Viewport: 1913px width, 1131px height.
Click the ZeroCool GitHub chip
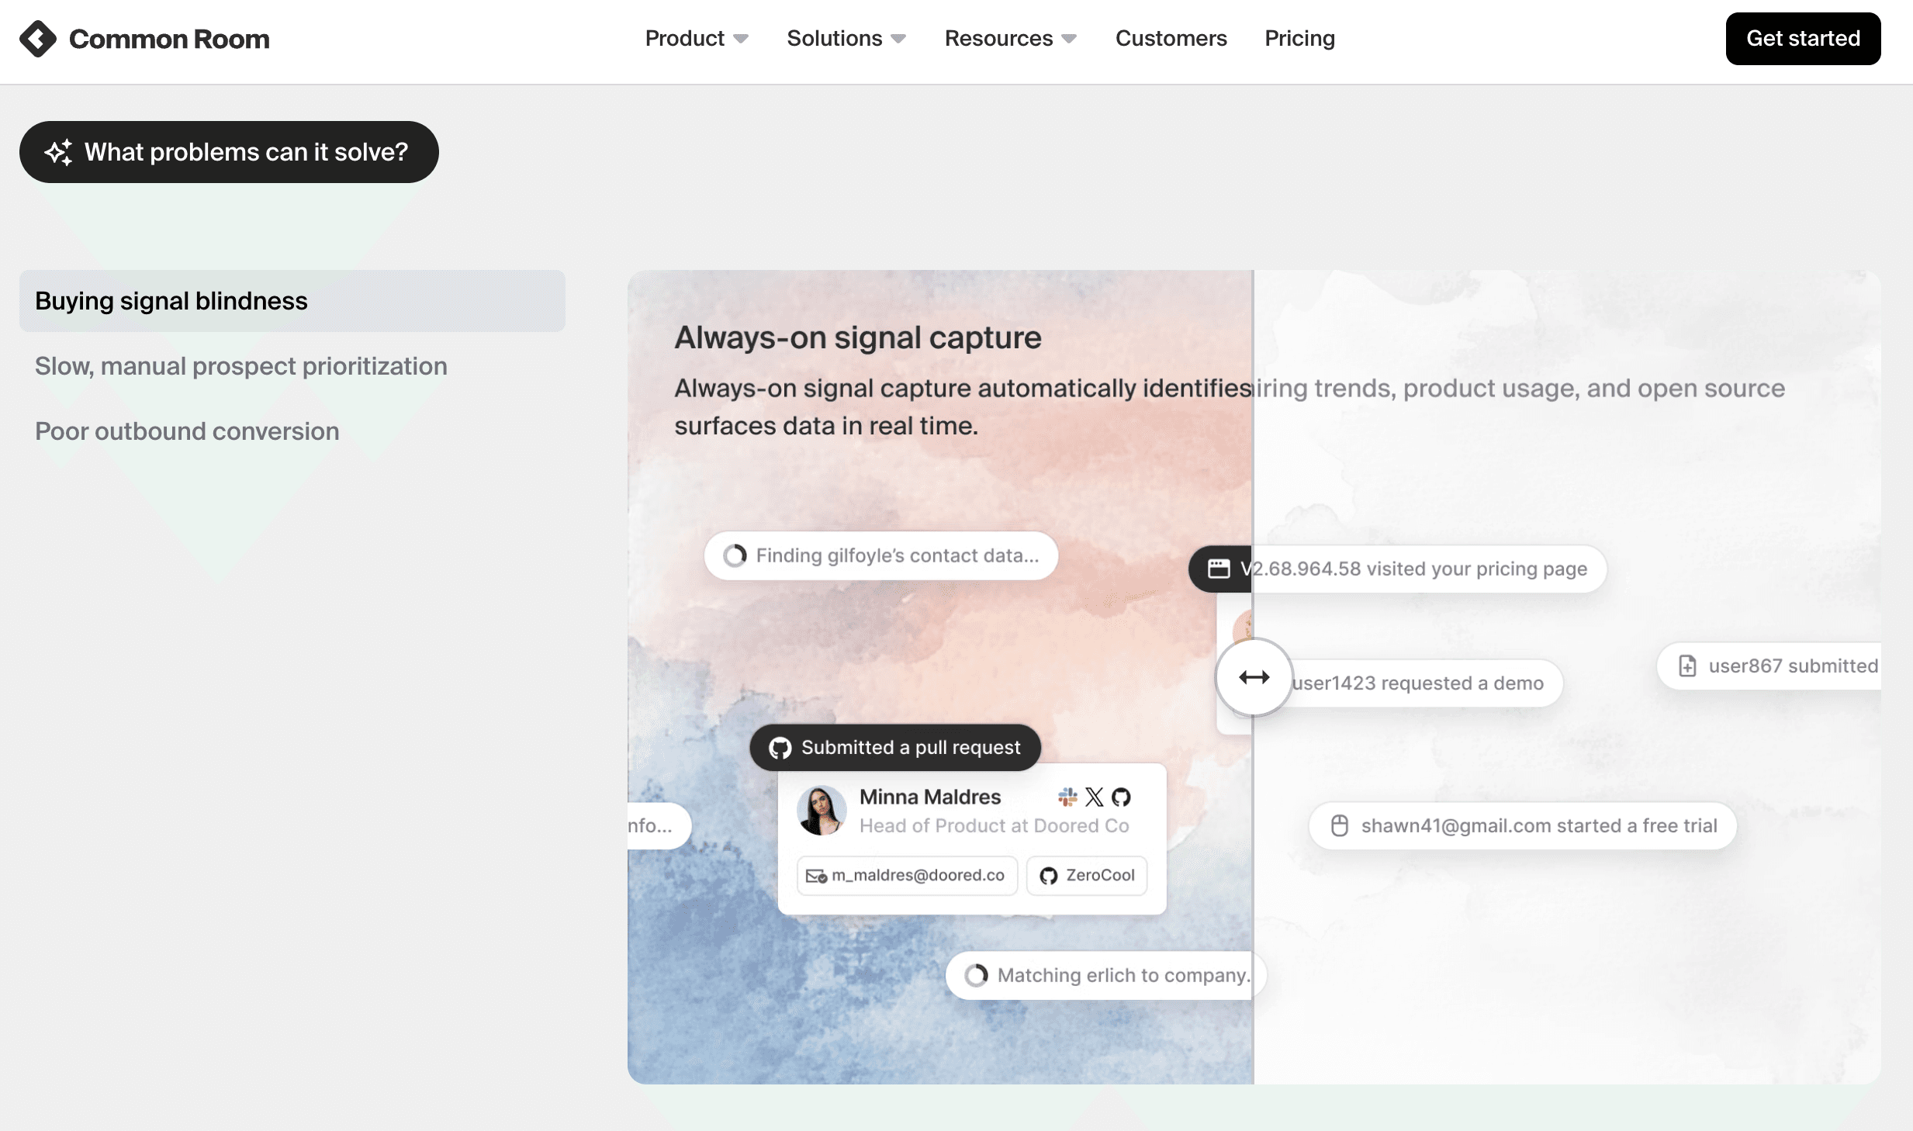click(1087, 876)
